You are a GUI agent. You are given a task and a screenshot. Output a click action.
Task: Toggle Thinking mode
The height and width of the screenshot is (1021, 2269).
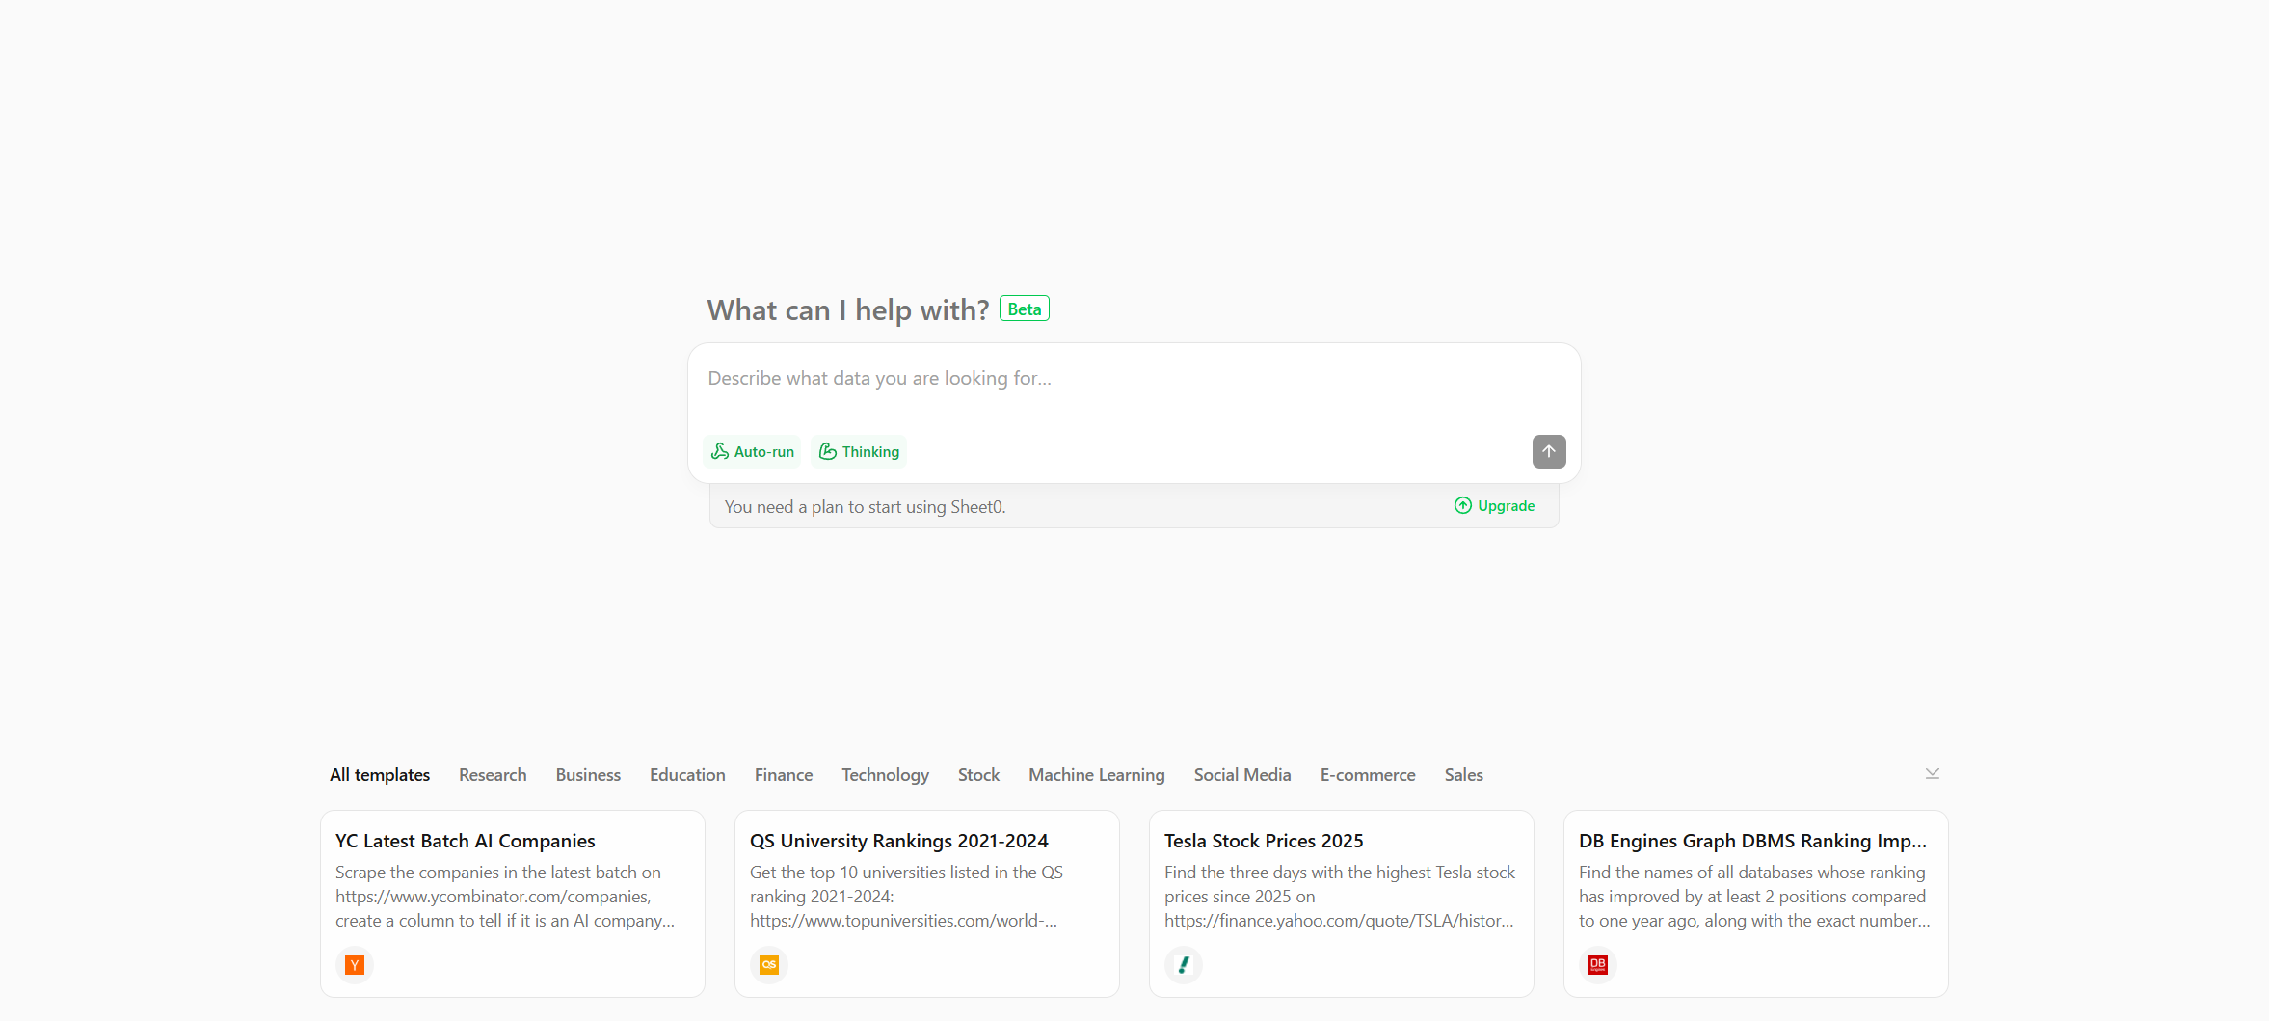(x=859, y=451)
